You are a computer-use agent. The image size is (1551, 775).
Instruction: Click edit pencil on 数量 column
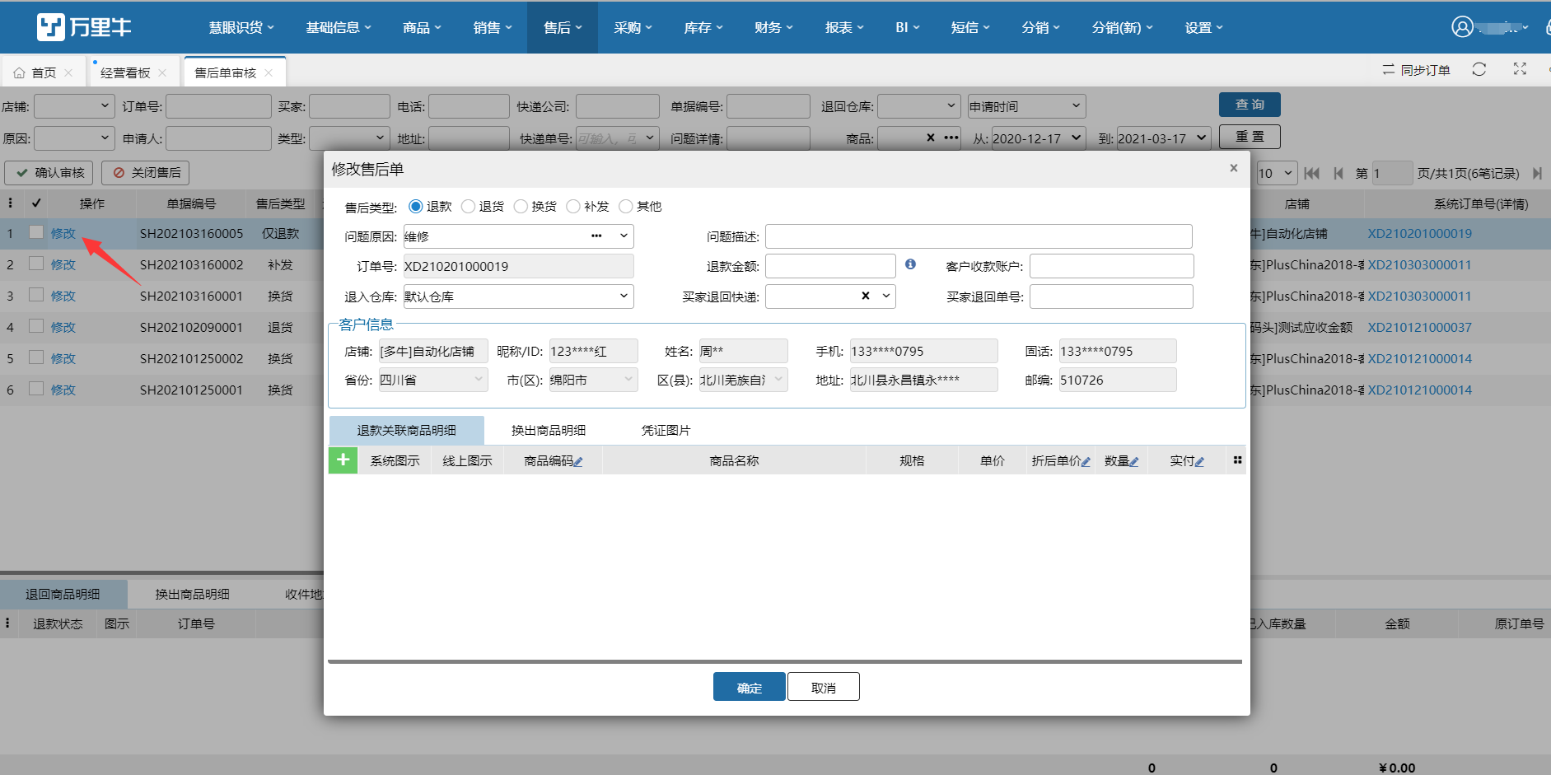pyautogui.click(x=1134, y=462)
